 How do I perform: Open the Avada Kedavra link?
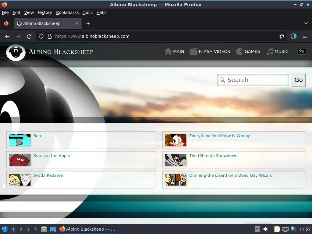point(48,175)
